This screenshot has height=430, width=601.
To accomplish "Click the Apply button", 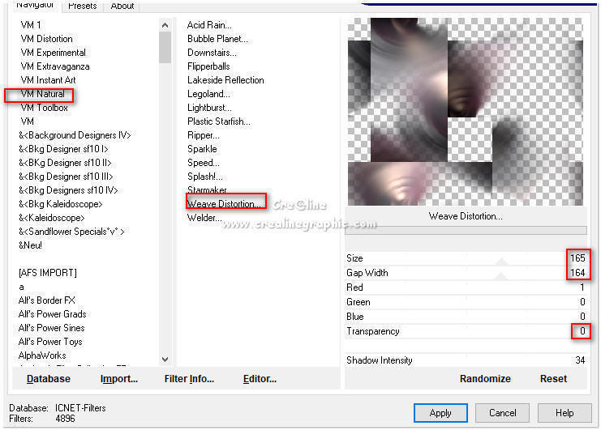I will click(x=440, y=412).
